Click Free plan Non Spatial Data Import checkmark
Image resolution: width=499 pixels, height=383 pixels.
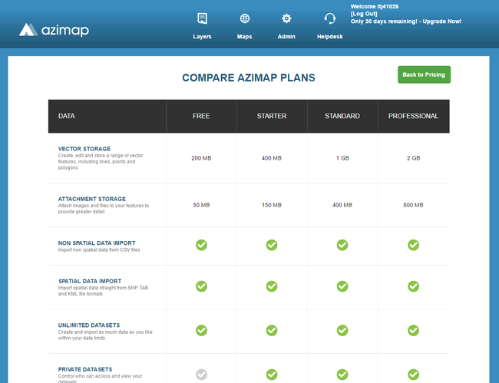(x=201, y=245)
